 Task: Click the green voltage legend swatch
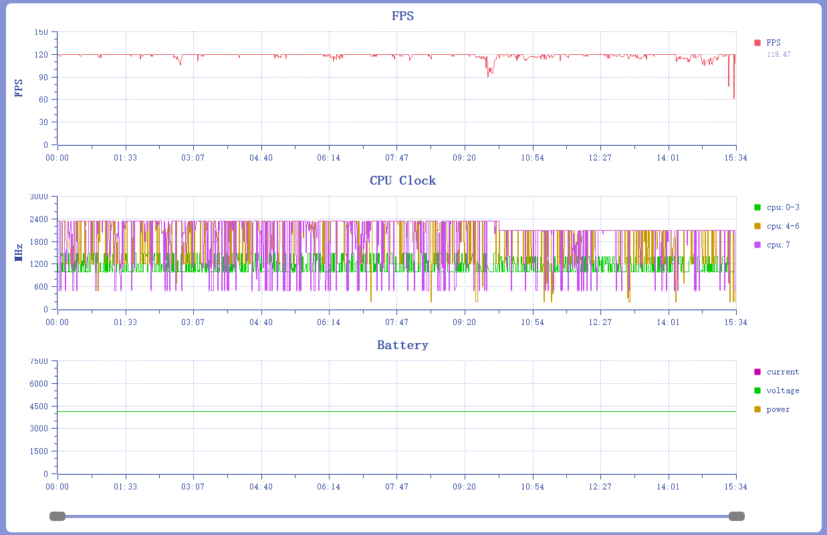pos(757,391)
